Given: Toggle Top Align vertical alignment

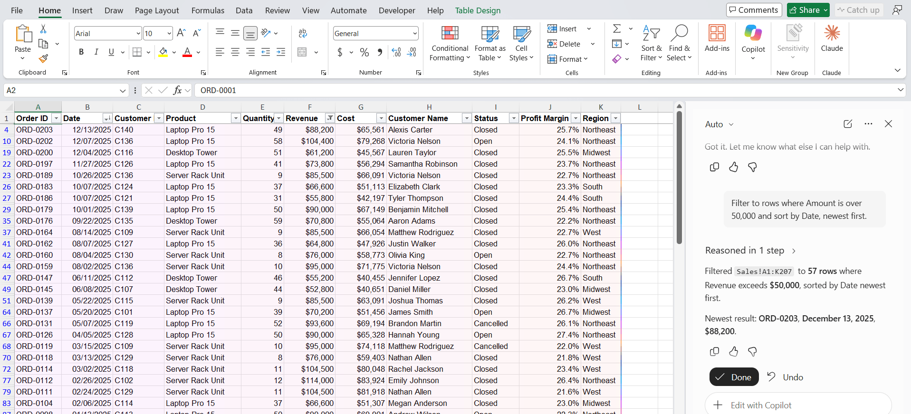Looking at the screenshot, I should [220, 33].
